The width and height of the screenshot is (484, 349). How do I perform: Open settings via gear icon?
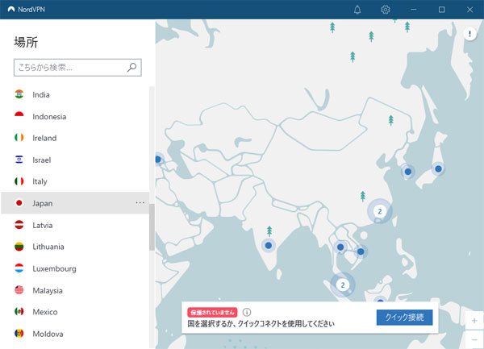click(386, 10)
